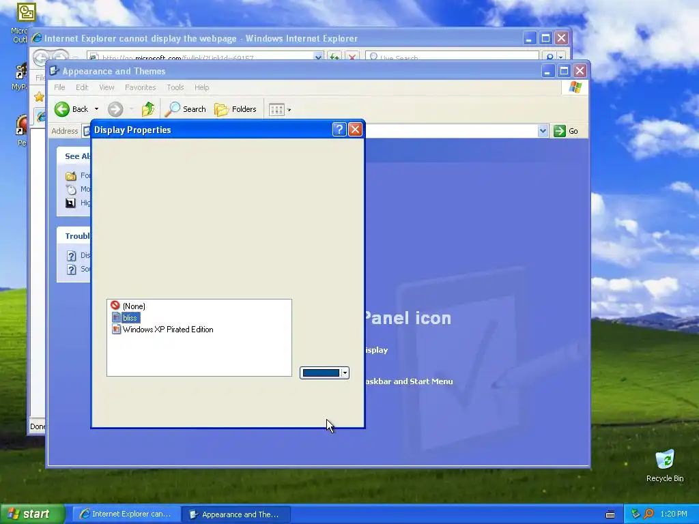Image resolution: width=699 pixels, height=524 pixels.
Task: Open the File menu
Action: [x=59, y=87]
